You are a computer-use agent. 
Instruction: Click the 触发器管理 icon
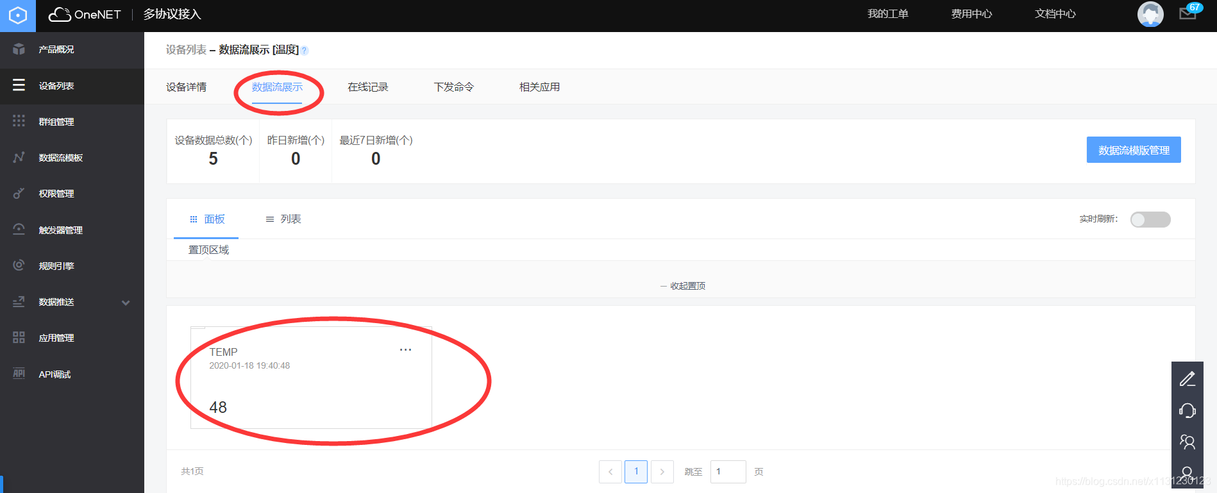point(19,230)
